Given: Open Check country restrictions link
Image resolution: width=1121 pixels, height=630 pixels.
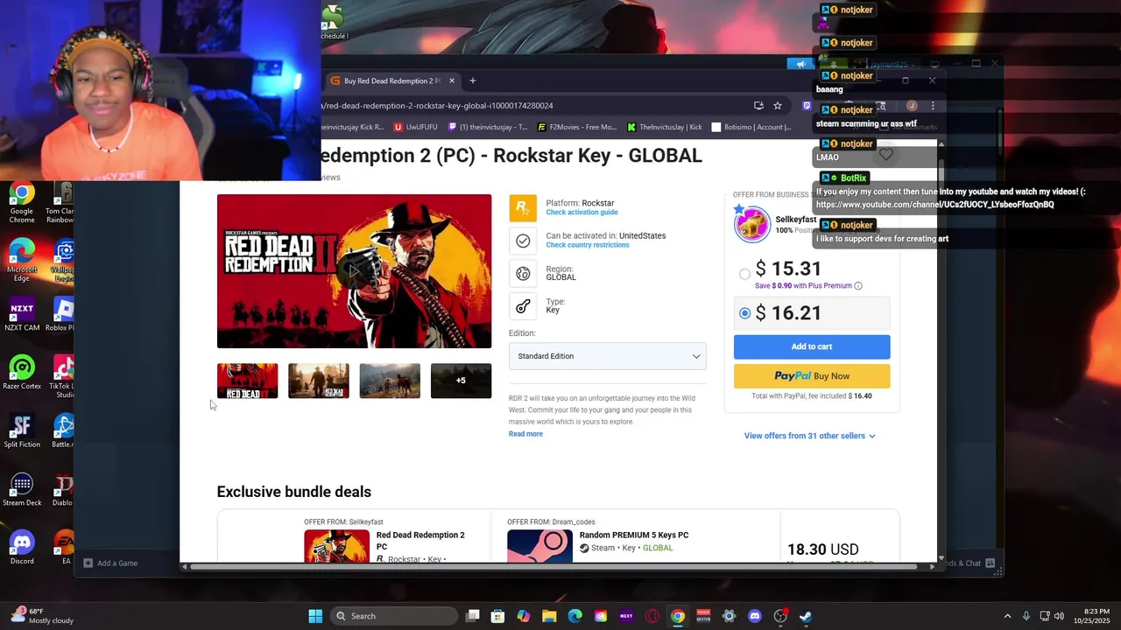Looking at the screenshot, I should click(x=588, y=245).
